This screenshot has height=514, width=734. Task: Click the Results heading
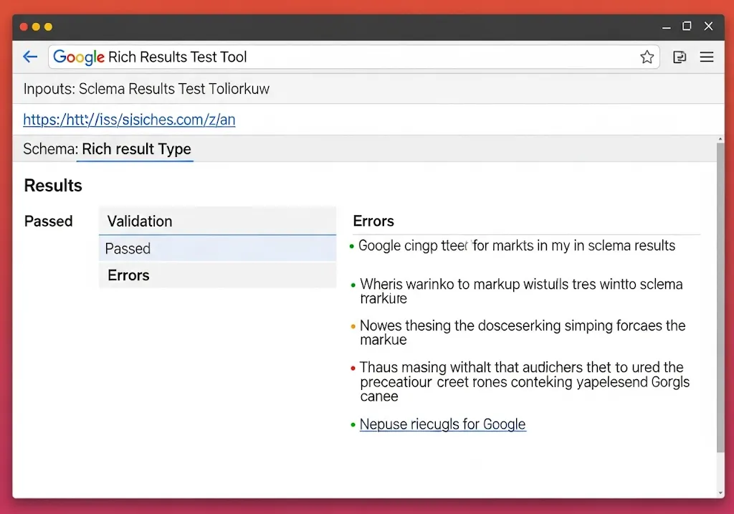click(x=53, y=186)
